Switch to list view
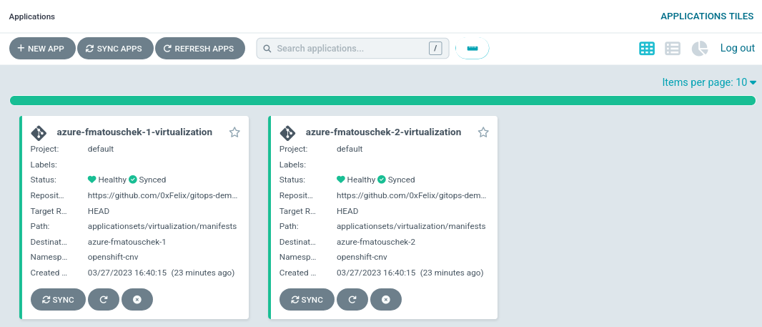Viewport: 762px width, 327px height. click(x=673, y=49)
